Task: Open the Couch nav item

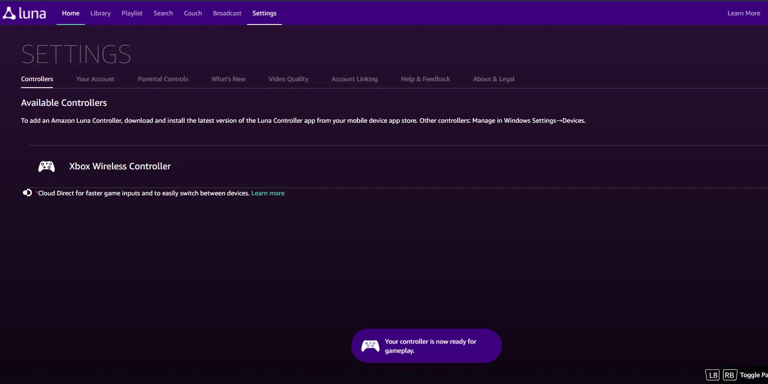Action: [x=193, y=13]
